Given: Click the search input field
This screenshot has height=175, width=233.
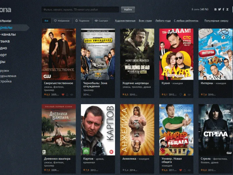Looking at the screenshot, I should click(x=80, y=10).
